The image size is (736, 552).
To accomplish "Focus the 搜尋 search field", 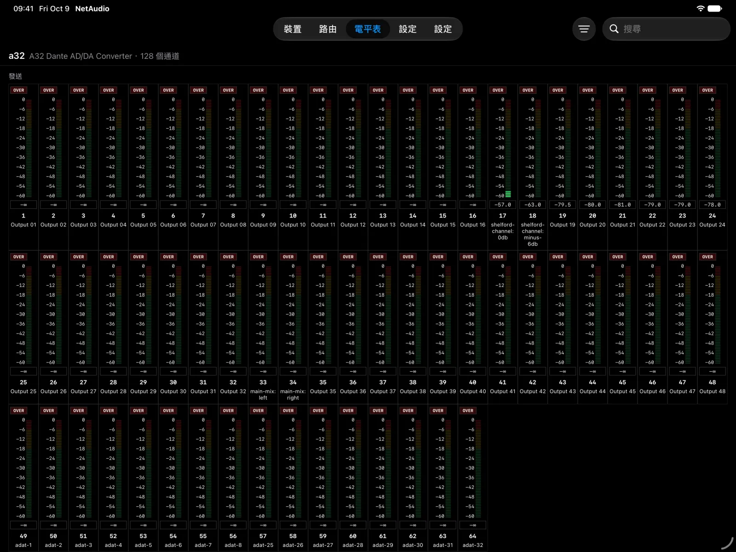I will [x=666, y=29].
